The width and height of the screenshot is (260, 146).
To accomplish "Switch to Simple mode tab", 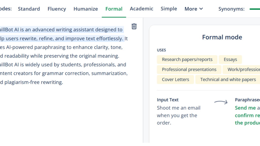I will [x=169, y=9].
